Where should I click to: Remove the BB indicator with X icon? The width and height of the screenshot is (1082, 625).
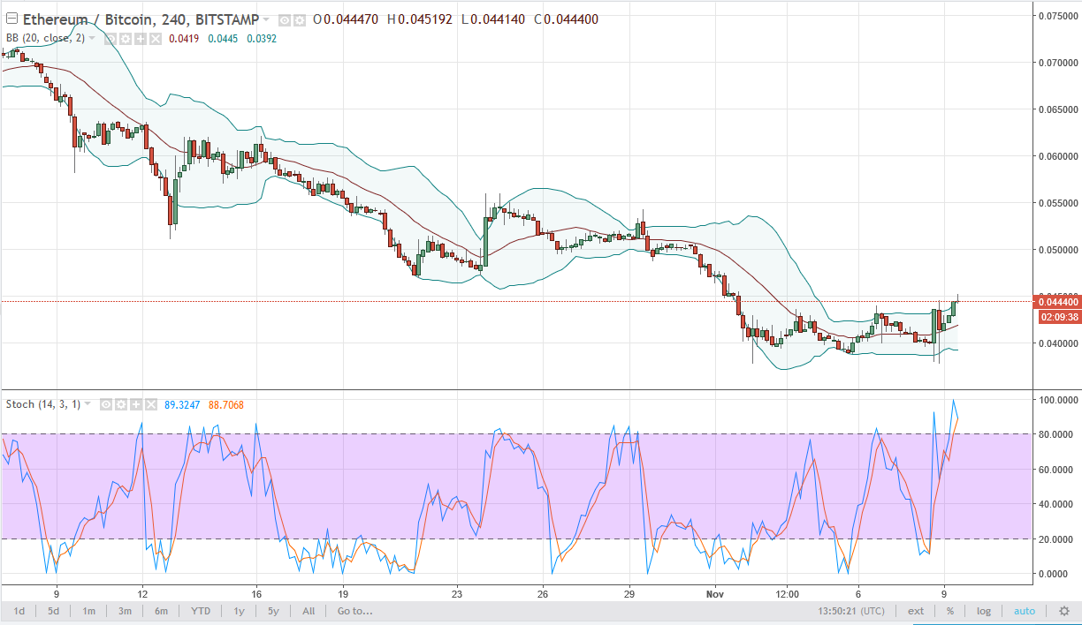click(156, 39)
